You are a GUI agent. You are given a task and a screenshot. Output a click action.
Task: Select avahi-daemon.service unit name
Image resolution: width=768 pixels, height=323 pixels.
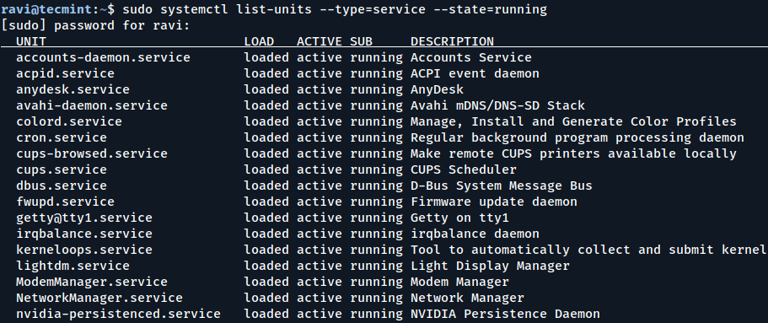92,105
